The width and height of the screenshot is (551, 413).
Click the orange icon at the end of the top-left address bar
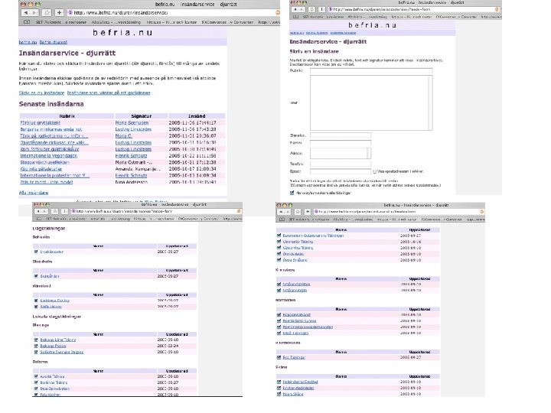coord(278,13)
